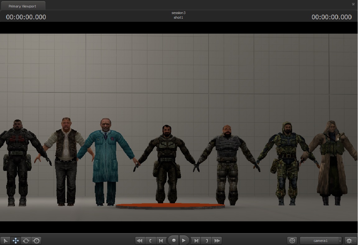
Task: Toggle the work camera icon
Action: tap(291, 241)
